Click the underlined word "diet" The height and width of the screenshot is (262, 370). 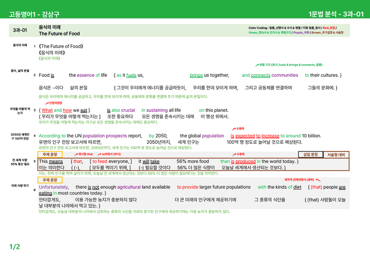click(297, 187)
